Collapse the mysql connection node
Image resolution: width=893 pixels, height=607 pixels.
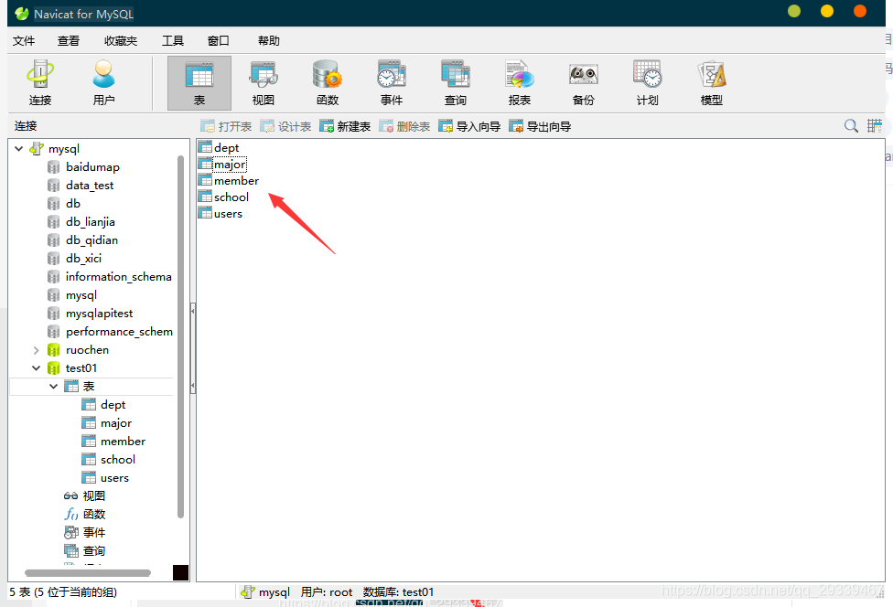point(19,148)
